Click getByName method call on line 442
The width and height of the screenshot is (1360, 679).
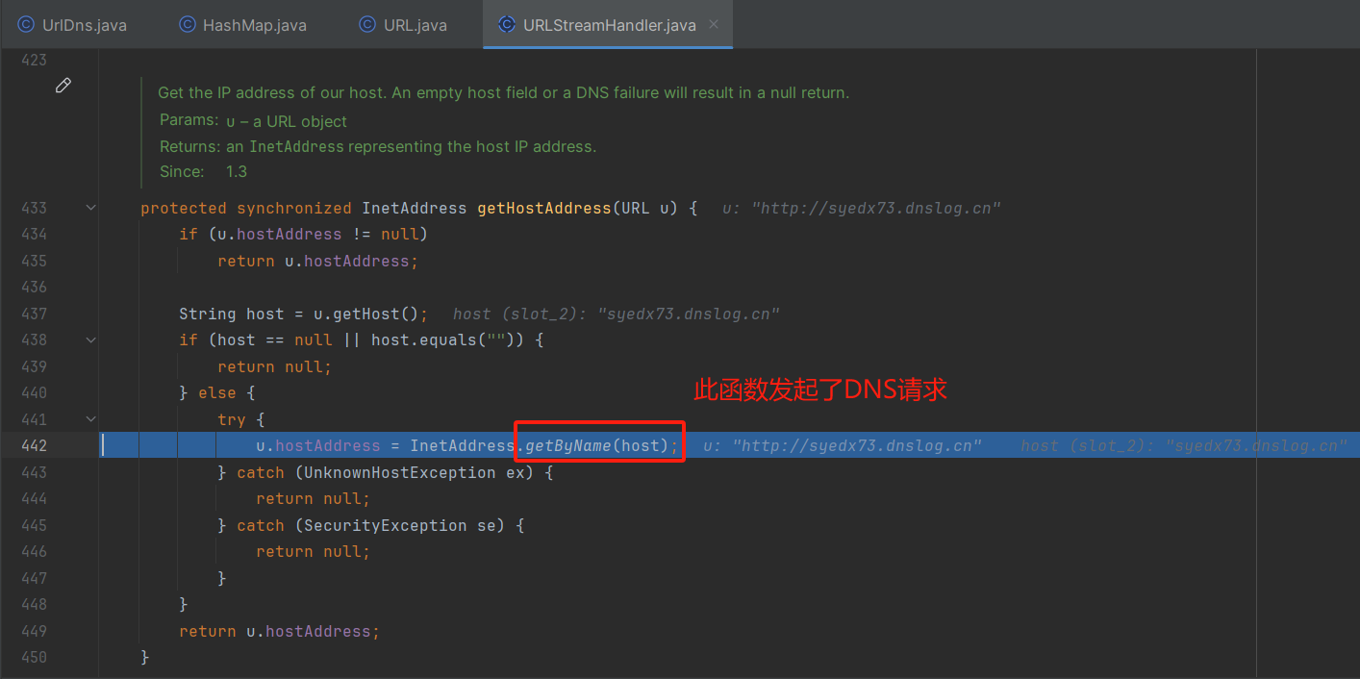[x=567, y=445]
